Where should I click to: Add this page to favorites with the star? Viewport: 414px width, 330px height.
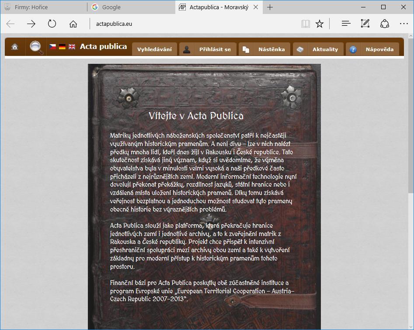point(320,24)
